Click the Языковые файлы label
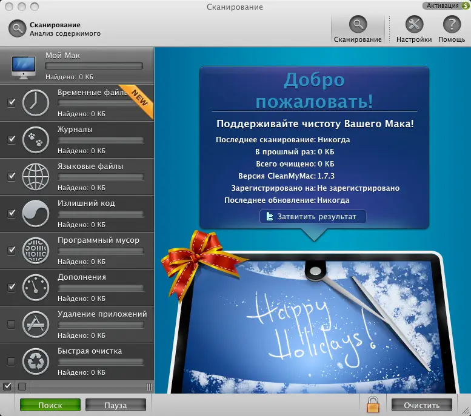This screenshot has height=416, width=471. (90, 167)
